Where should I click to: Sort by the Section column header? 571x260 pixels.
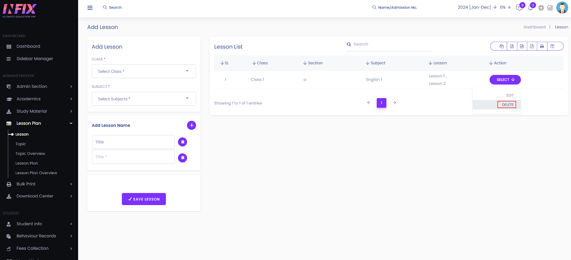(x=313, y=63)
